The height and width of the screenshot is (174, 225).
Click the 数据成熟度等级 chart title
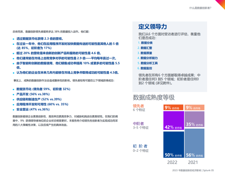pyautogui.click(x=154, y=97)
